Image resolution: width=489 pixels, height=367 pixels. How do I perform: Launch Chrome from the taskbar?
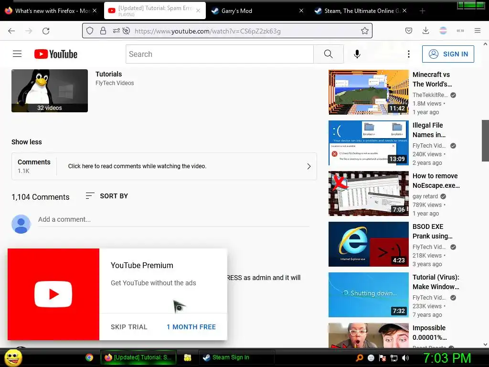tap(89, 357)
